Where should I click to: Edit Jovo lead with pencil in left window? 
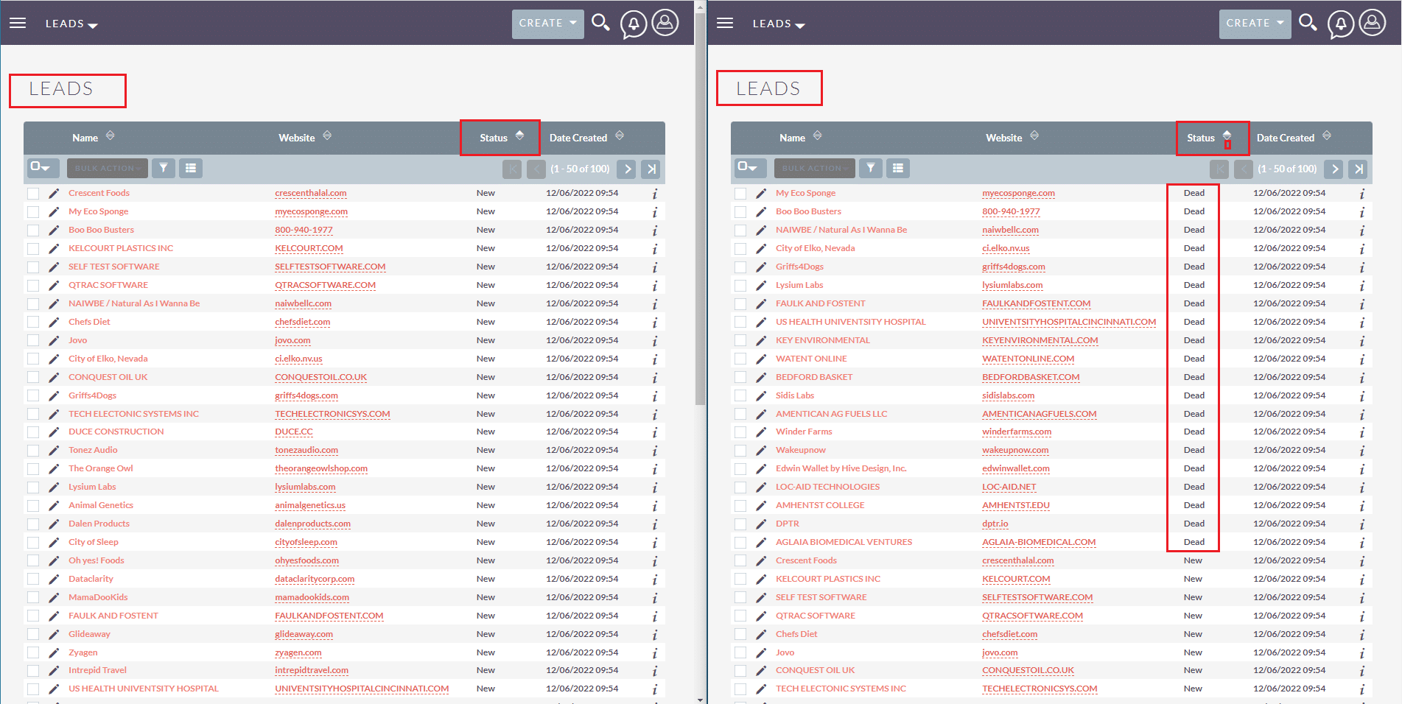tap(54, 341)
